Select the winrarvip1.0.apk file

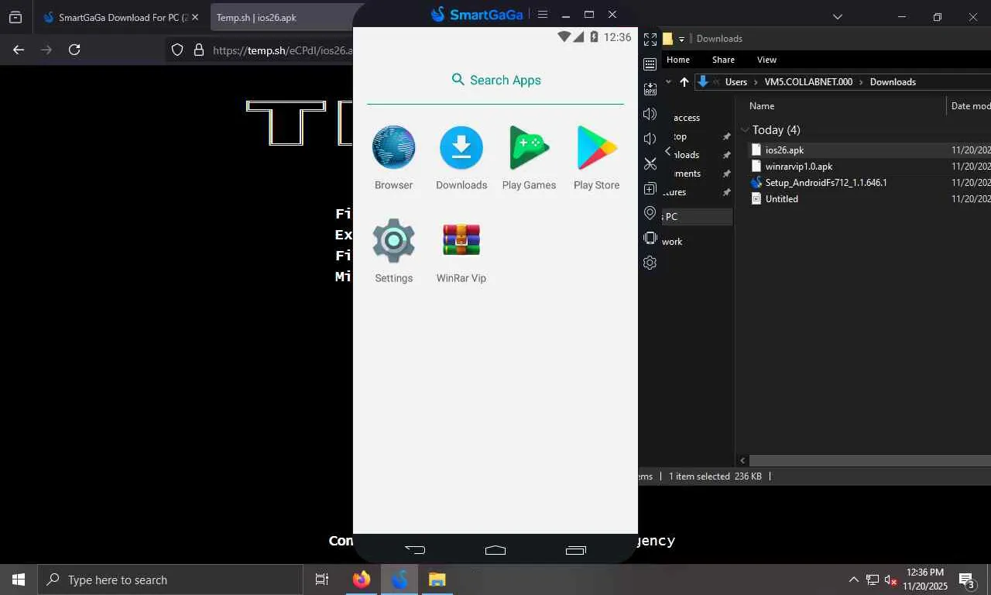coord(799,167)
